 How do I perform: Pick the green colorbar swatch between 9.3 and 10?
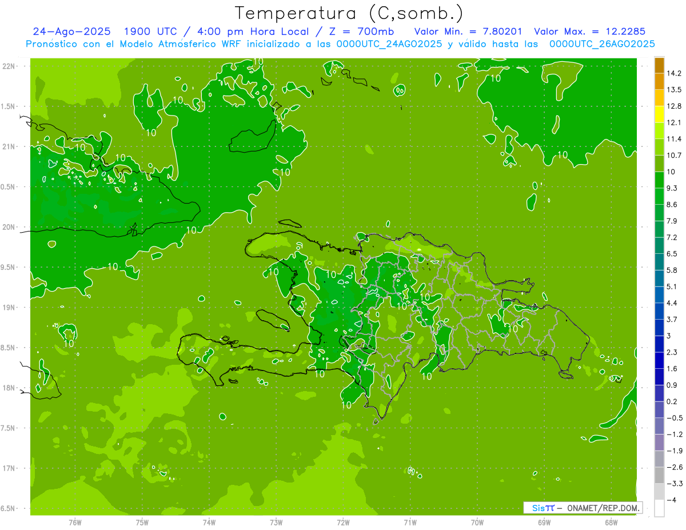click(659, 180)
